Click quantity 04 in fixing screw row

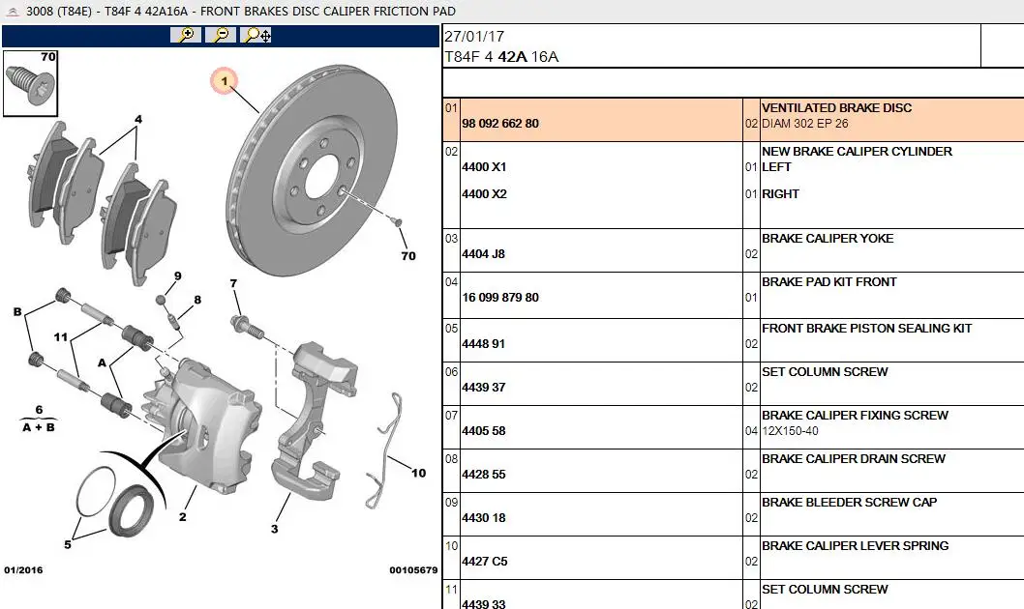752,431
